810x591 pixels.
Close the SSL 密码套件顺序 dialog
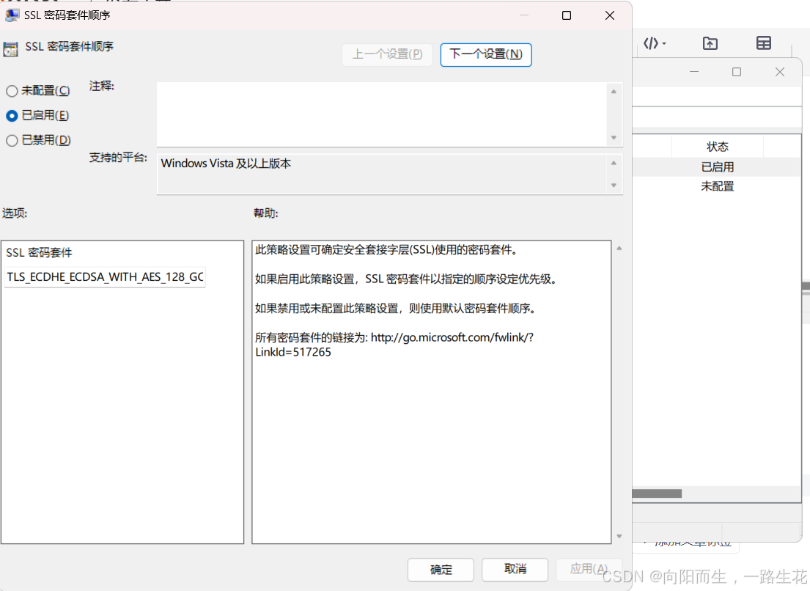[610, 15]
